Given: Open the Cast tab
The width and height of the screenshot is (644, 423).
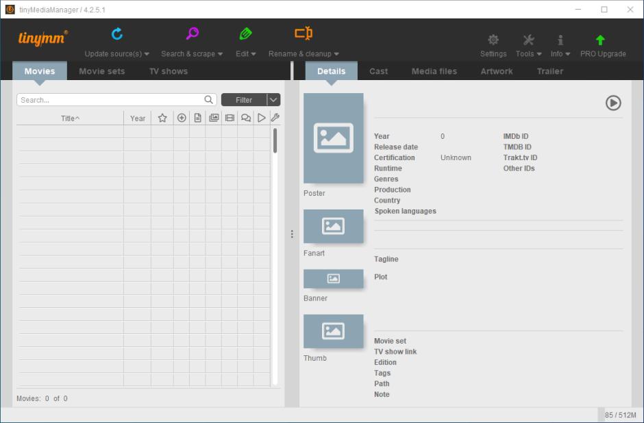Looking at the screenshot, I should [x=378, y=71].
